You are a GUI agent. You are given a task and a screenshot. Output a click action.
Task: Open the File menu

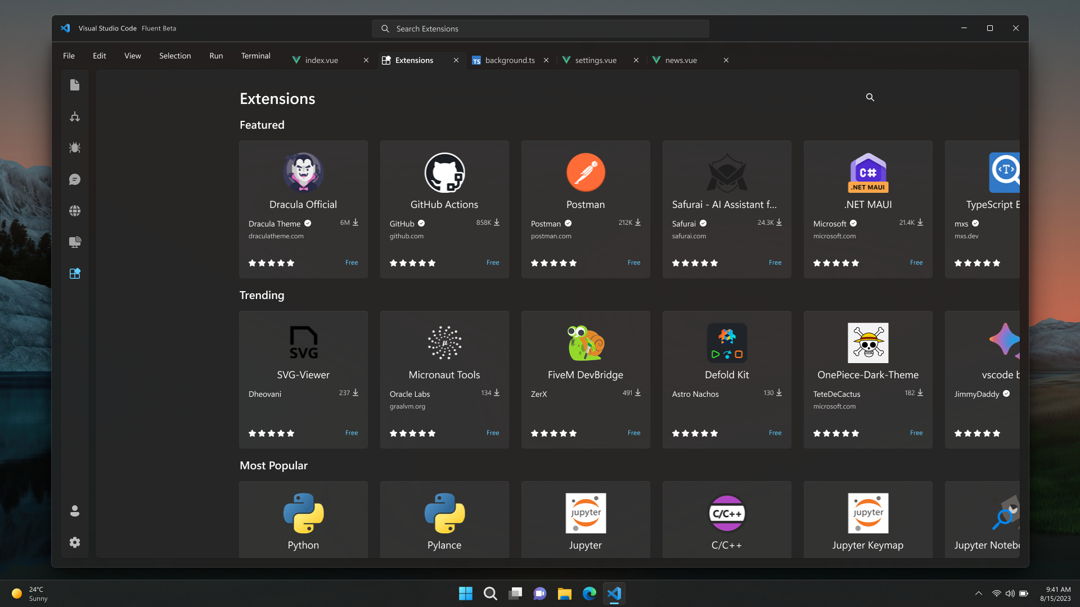pyautogui.click(x=69, y=56)
